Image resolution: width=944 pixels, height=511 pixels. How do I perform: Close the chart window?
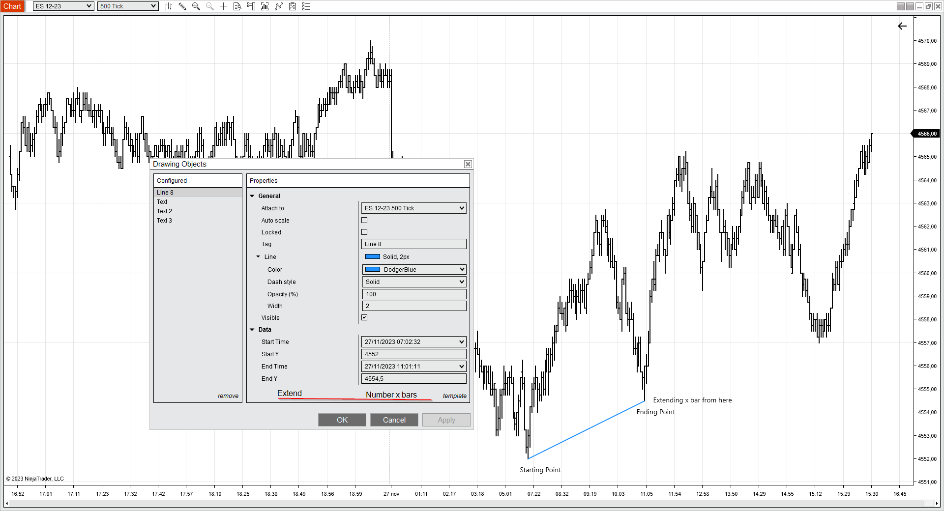[938, 6]
